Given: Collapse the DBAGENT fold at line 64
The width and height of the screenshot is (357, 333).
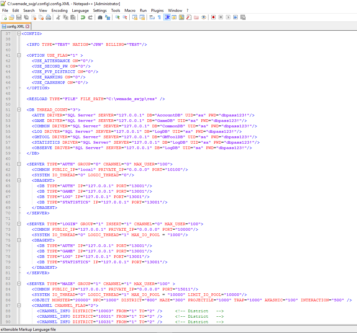Looking at the screenshot, I should [19, 180].
